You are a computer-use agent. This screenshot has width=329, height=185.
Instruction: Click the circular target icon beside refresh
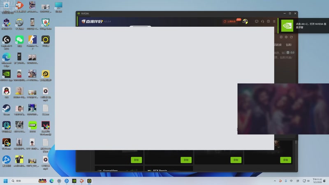click(286, 37)
